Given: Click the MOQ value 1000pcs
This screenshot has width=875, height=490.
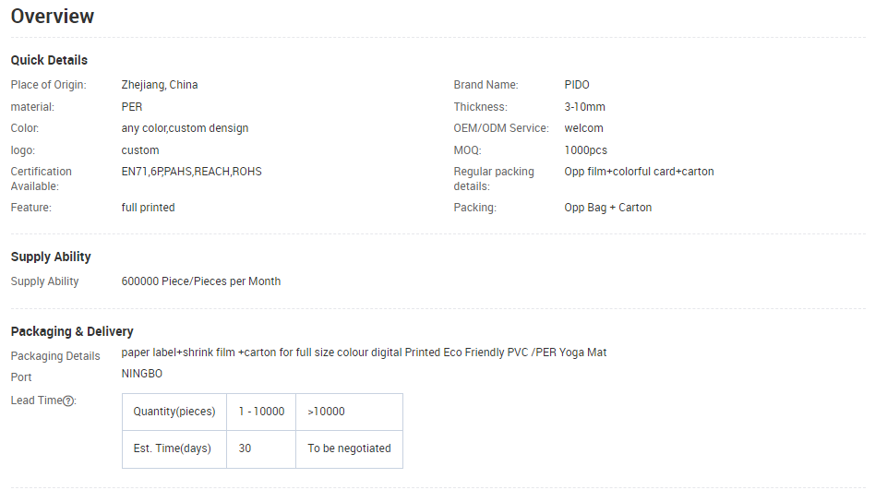Looking at the screenshot, I should pos(586,150).
